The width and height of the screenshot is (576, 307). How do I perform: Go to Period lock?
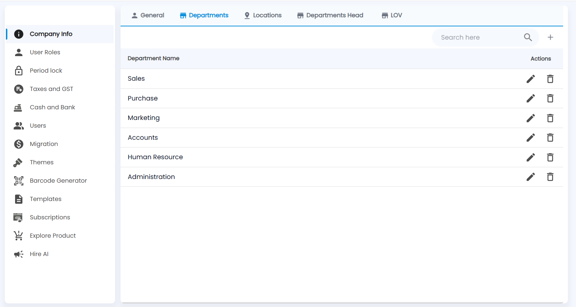[x=60, y=71]
